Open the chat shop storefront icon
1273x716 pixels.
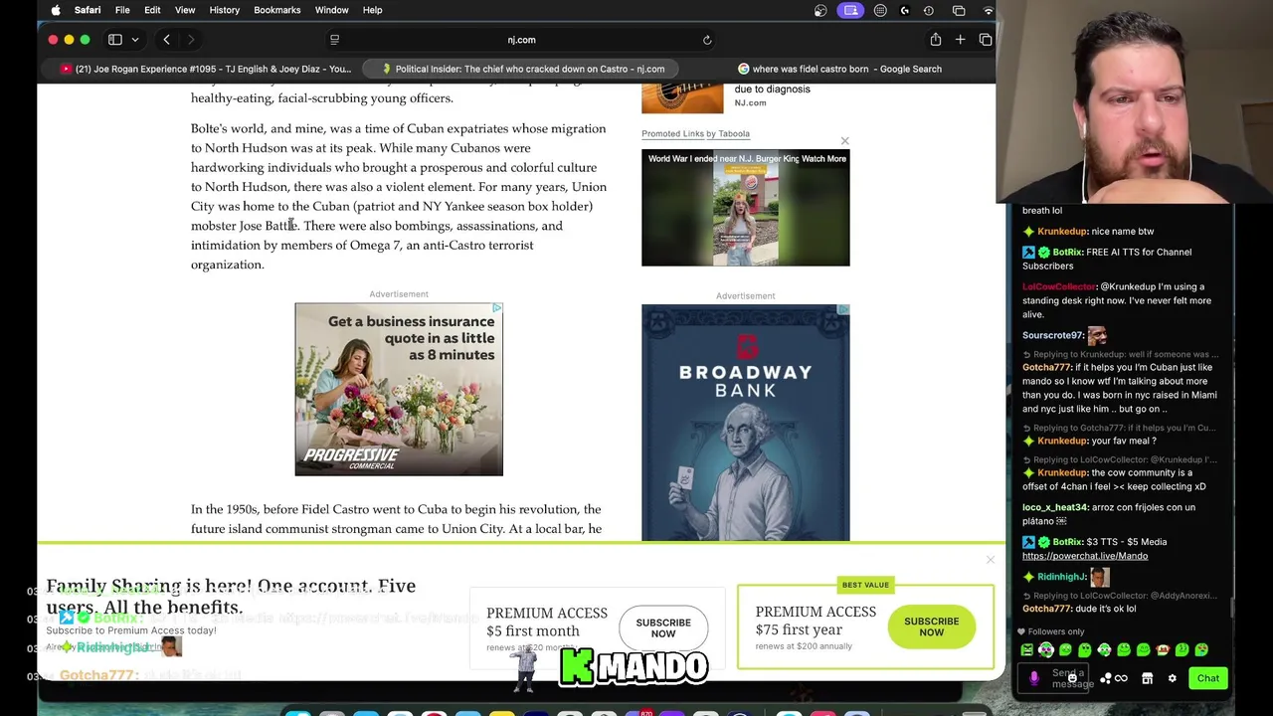[1147, 678]
